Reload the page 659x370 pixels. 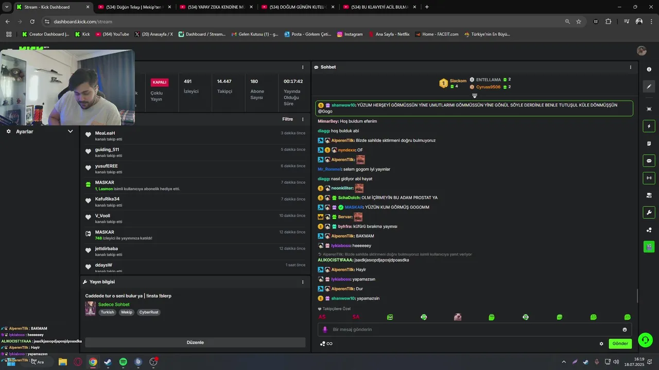coord(32,22)
